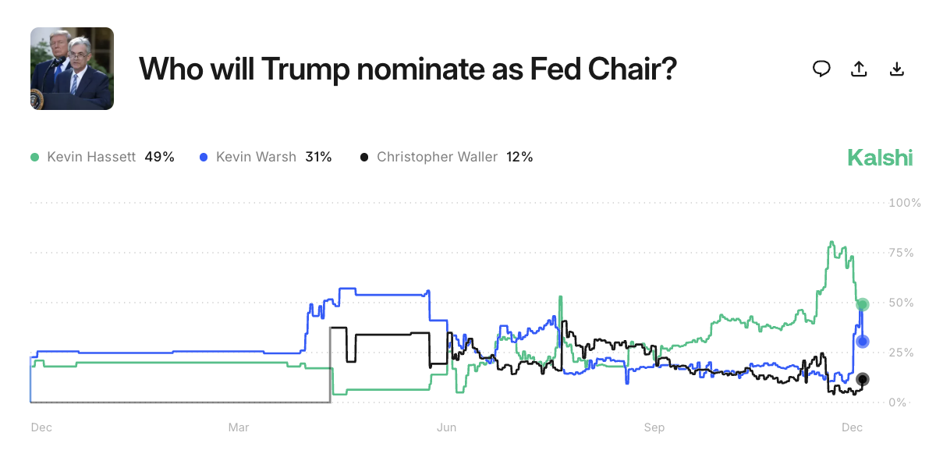
Task: Click the Mar label on time axis
Action: (239, 427)
